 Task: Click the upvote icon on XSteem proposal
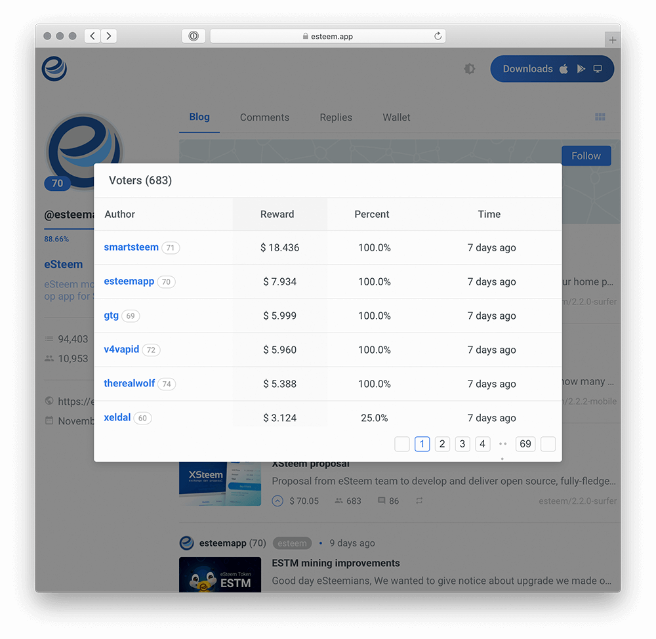(x=277, y=501)
